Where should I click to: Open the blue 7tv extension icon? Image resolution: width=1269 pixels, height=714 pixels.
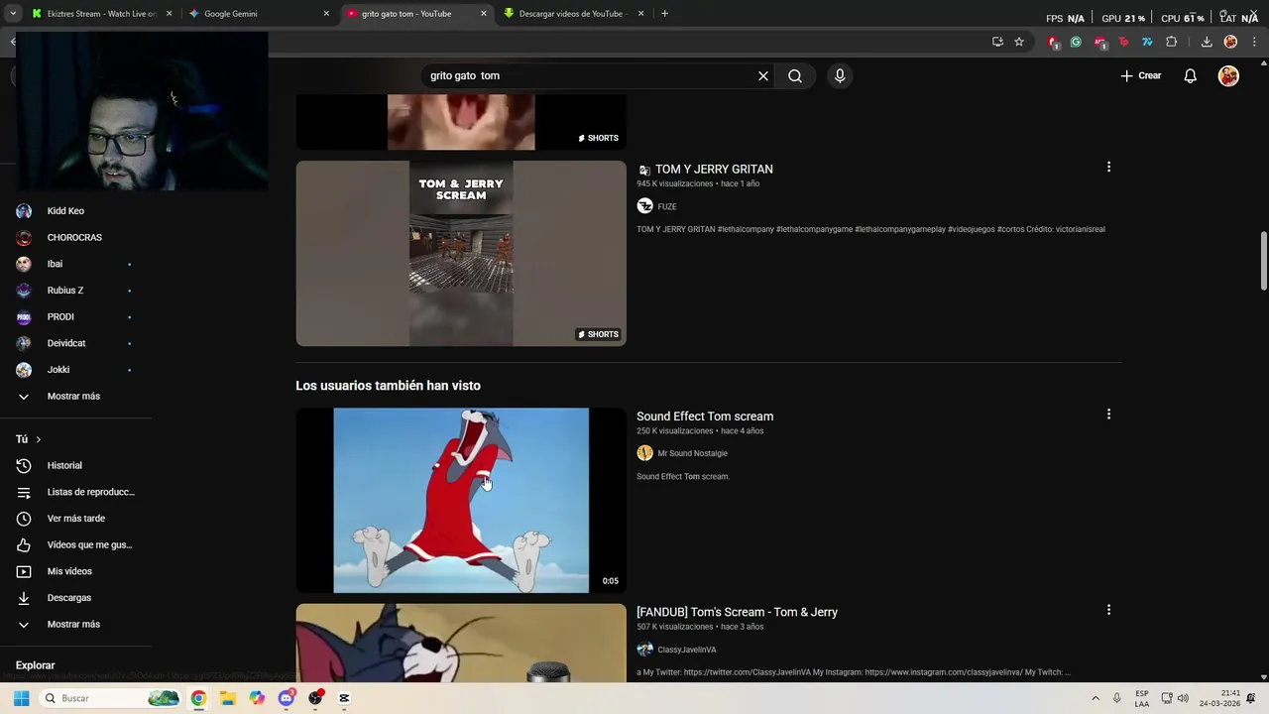pyautogui.click(x=1147, y=42)
